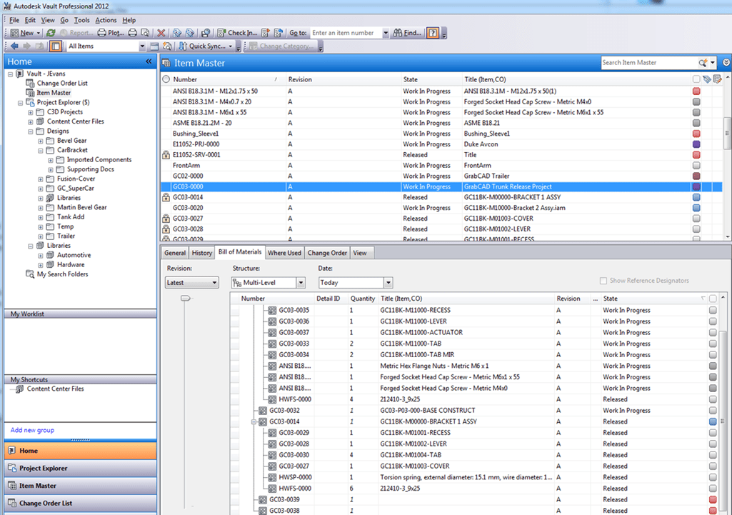This screenshot has height=515, width=732.
Task: Click in the Search Item Master field
Action: pos(649,63)
